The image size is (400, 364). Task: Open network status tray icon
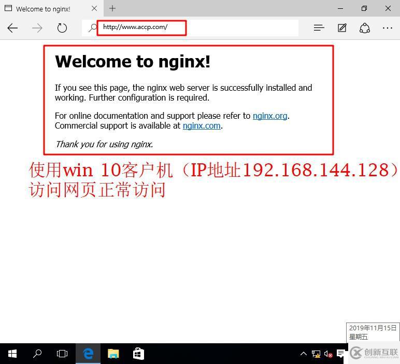(x=316, y=354)
